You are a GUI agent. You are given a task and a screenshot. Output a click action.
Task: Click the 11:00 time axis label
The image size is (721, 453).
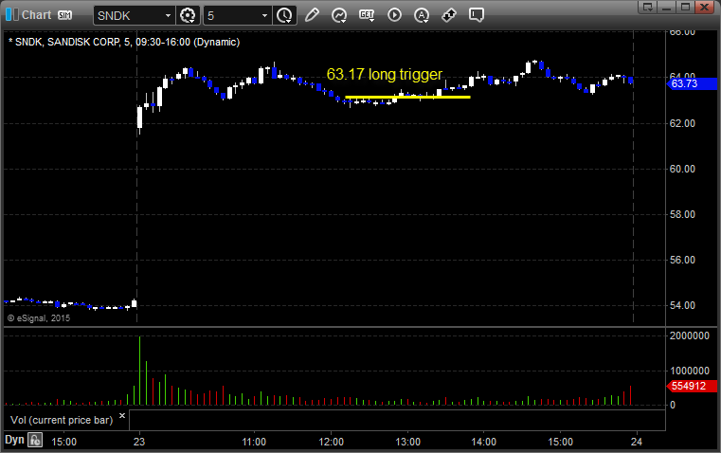click(x=254, y=442)
